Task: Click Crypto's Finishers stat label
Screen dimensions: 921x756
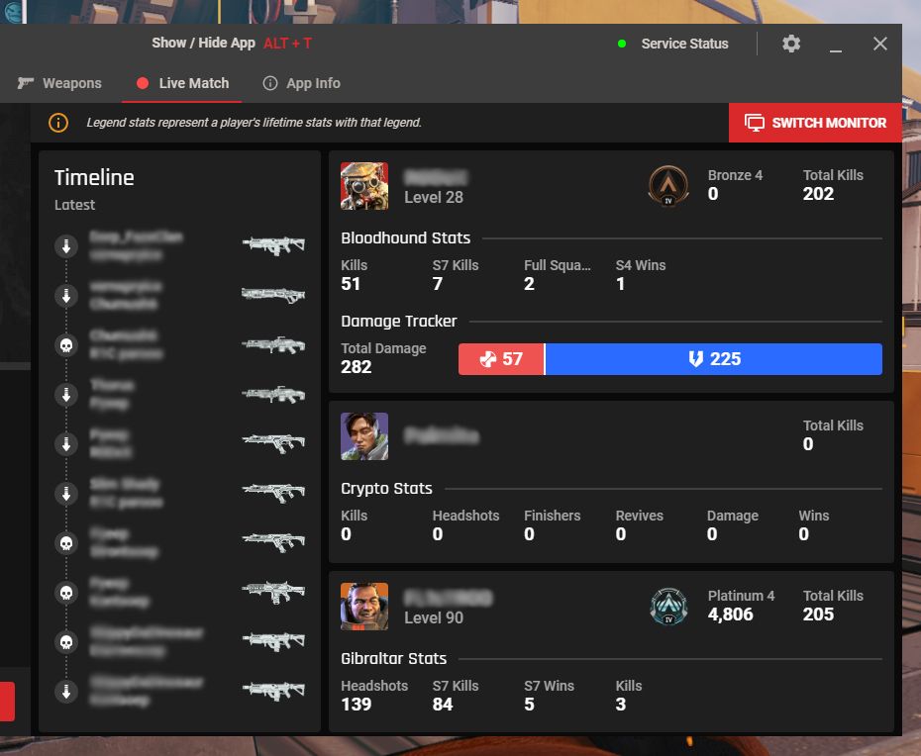Action: (x=553, y=516)
